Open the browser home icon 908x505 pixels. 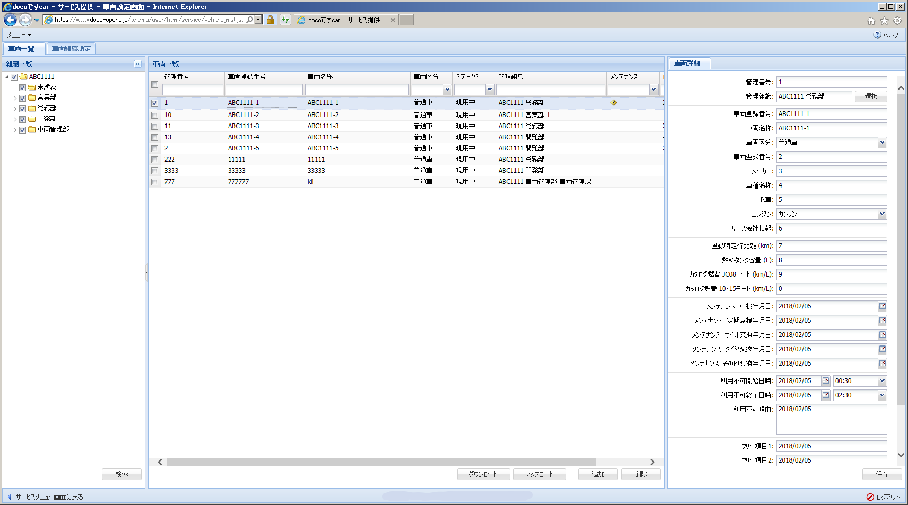tap(871, 21)
